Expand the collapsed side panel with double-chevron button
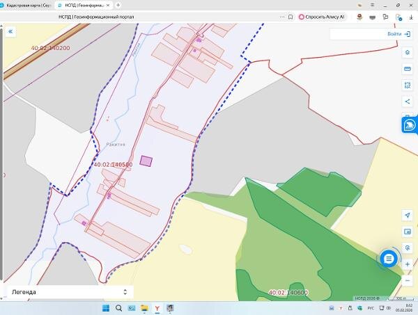Viewport: 418px width, 315px height. [10, 32]
